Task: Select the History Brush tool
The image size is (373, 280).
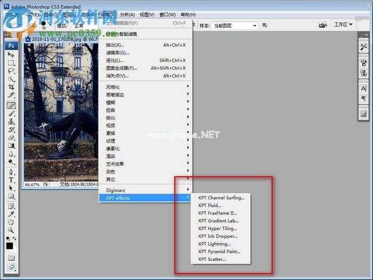Action: (11, 129)
